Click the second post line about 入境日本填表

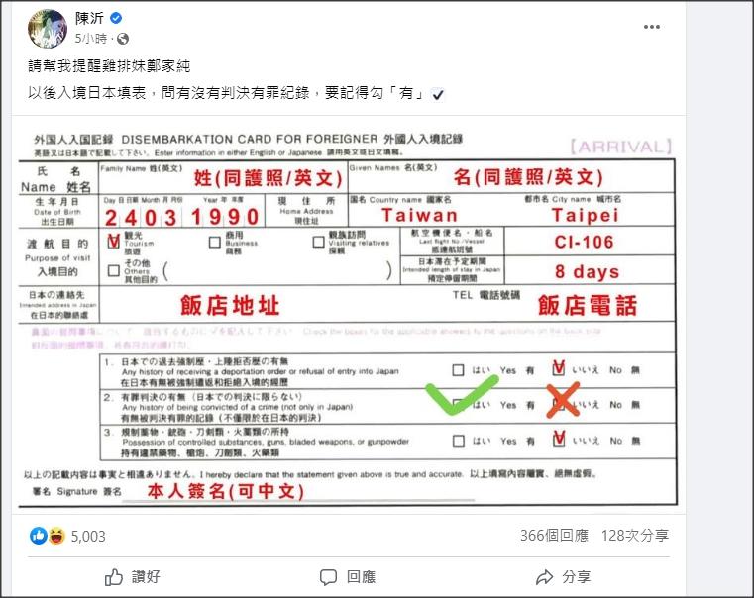click(236, 93)
